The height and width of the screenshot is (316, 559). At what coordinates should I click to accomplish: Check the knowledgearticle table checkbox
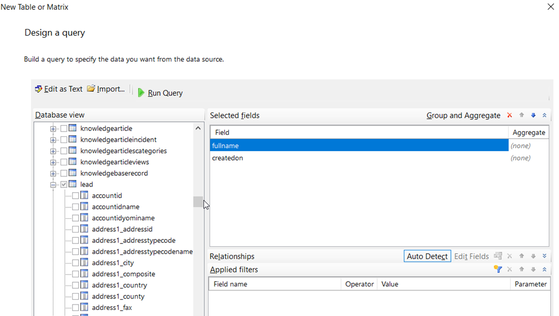64,128
